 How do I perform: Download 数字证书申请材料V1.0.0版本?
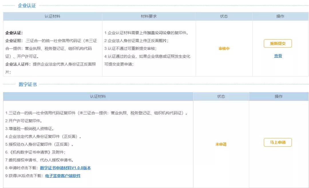point(66,168)
